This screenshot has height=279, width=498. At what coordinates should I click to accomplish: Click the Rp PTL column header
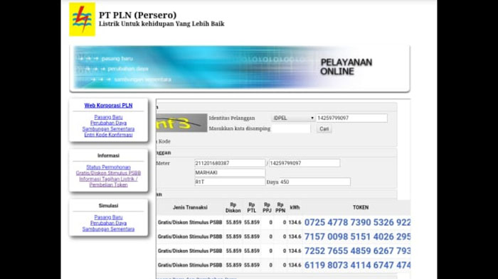(252, 207)
